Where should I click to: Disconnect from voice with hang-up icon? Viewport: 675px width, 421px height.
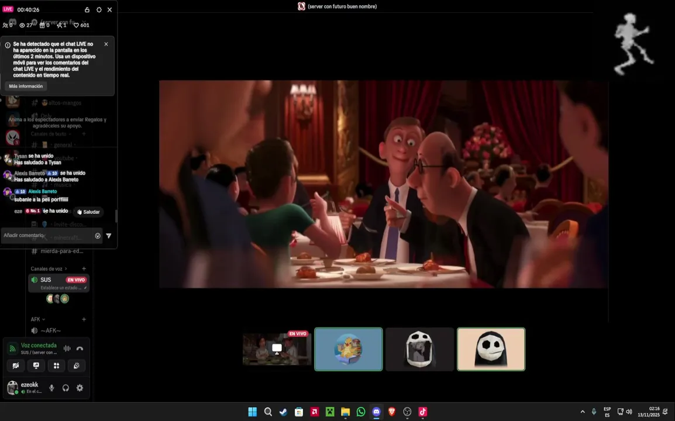coord(80,348)
